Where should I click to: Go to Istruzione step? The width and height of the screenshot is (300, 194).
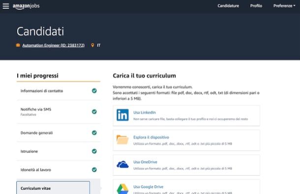coord(59,151)
